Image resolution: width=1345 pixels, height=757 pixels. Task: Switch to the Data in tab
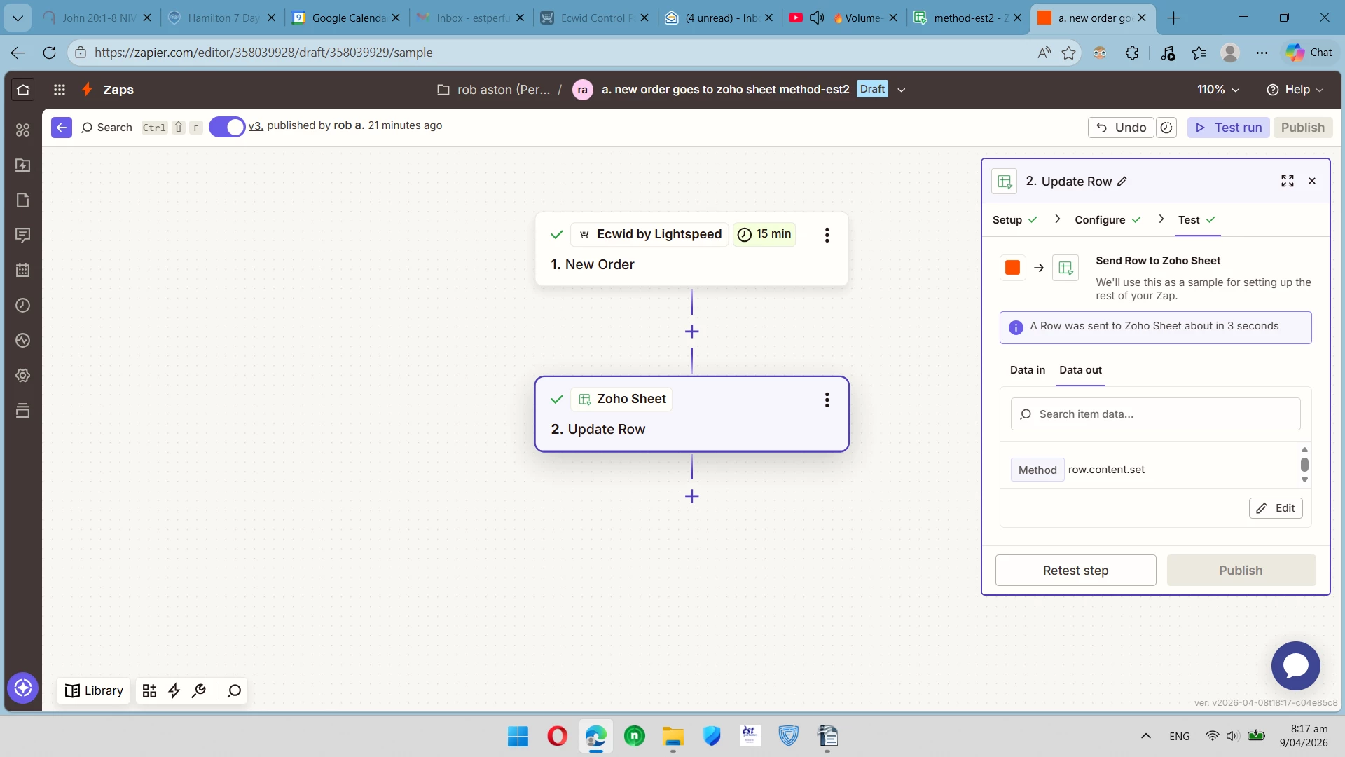[x=1027, y=370]
